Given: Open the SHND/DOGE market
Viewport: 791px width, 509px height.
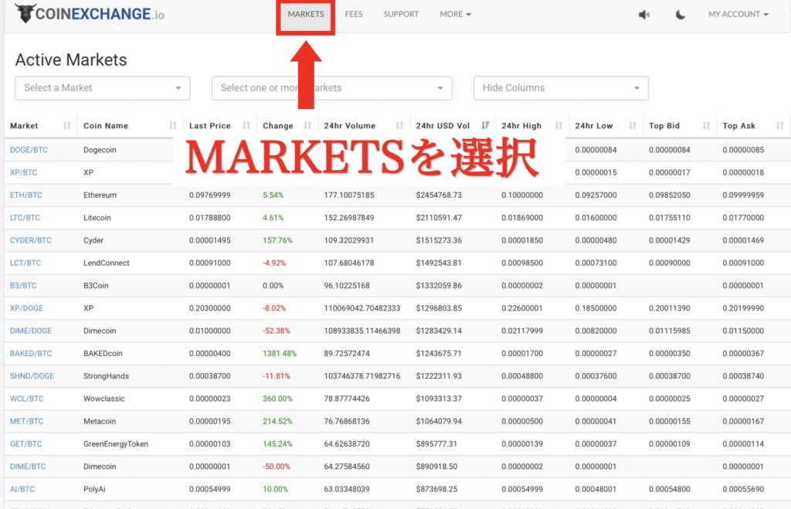Looking at the screenshot, I should point(32,376).
